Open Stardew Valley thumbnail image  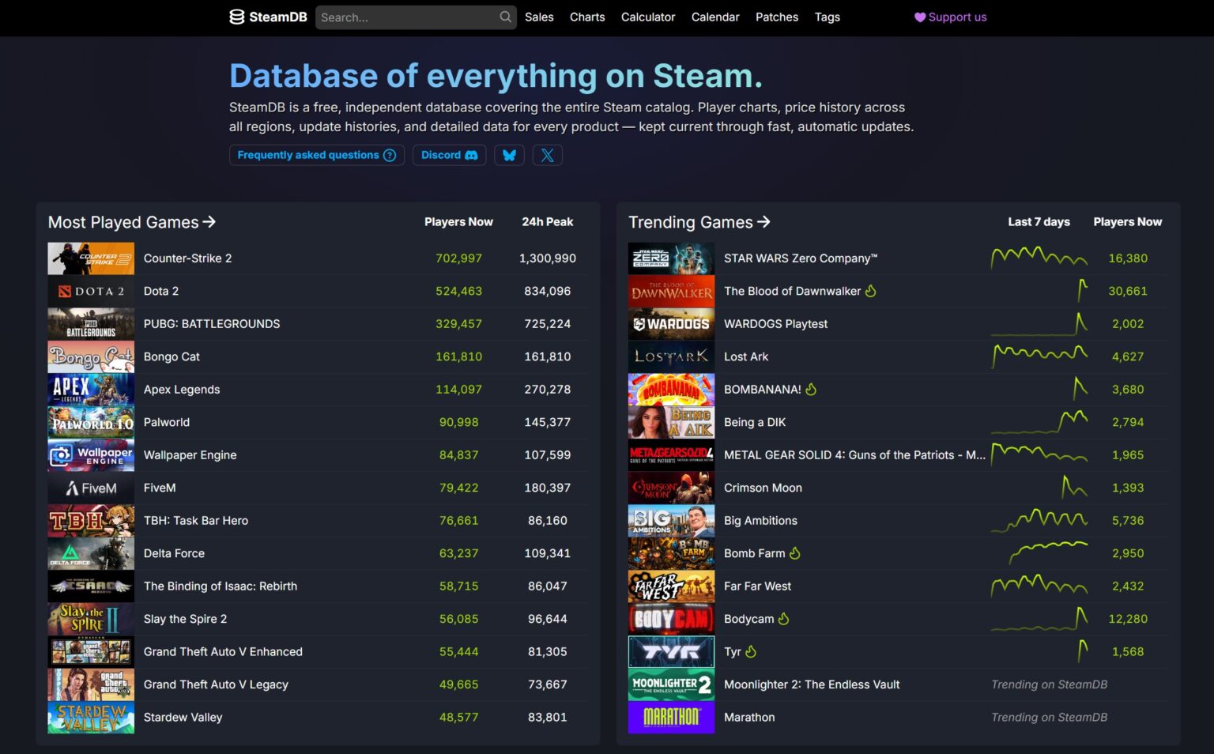[91, 718]
